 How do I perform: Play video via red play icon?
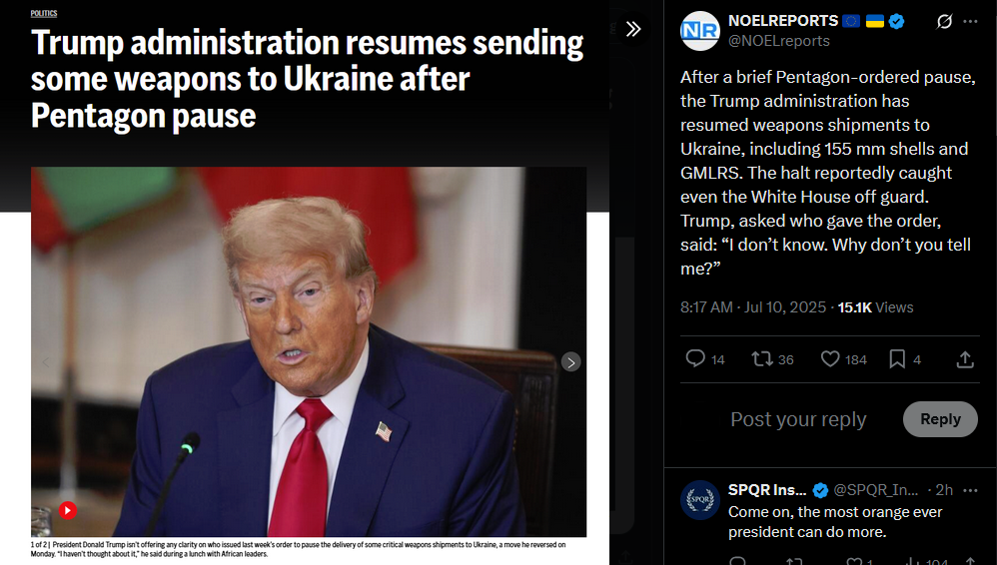click(x=68, y=510)
